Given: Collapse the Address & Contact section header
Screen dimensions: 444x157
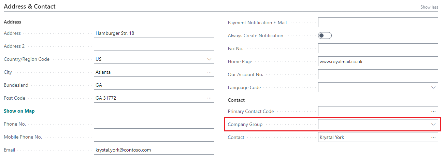Looking at the screenshot, I should (30, 6).
